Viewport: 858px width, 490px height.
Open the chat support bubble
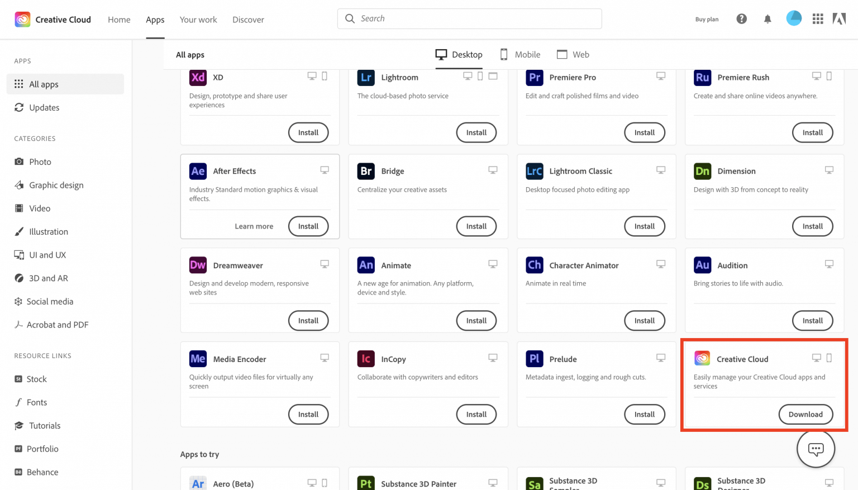point(816,449)
